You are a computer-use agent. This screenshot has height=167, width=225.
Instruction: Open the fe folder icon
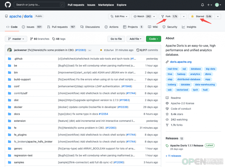pos(10,128)
